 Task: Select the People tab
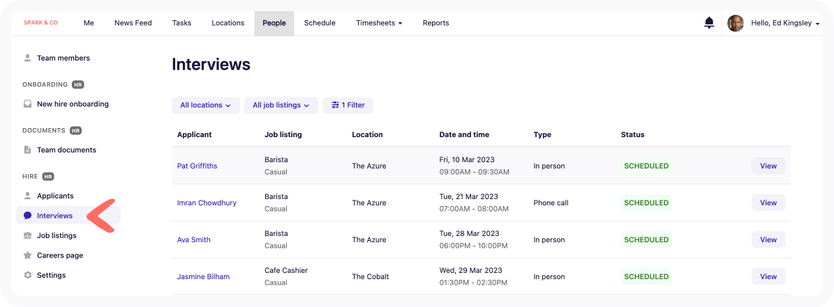274,23
